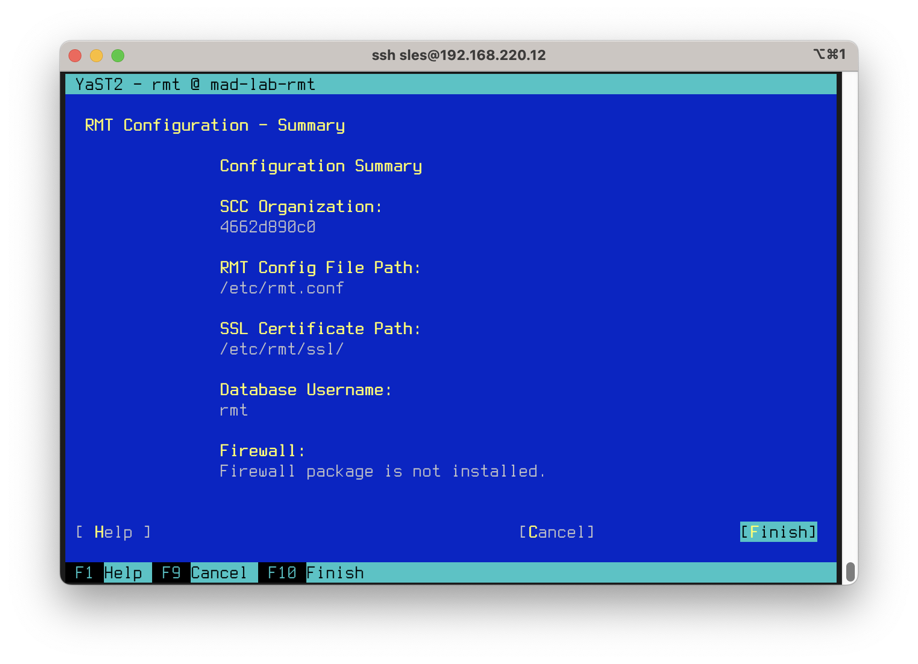Click the window title ssh sles@192.168.220.12
Image resolution: width=918 pixels, height=664 pixels.
click(458, 55)
